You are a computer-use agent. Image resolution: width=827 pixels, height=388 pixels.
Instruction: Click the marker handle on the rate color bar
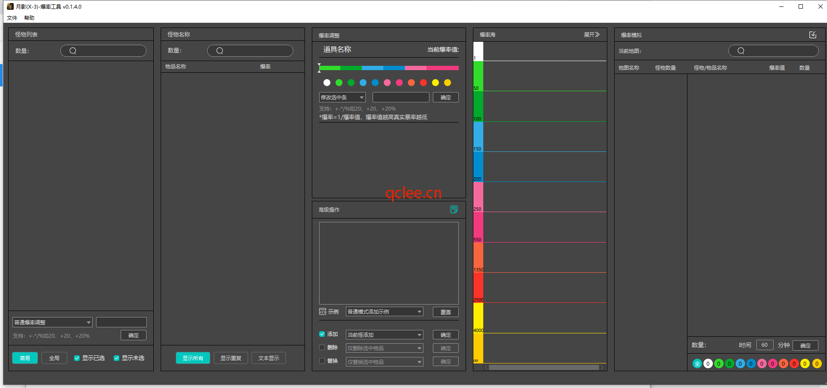pos(319,68)
